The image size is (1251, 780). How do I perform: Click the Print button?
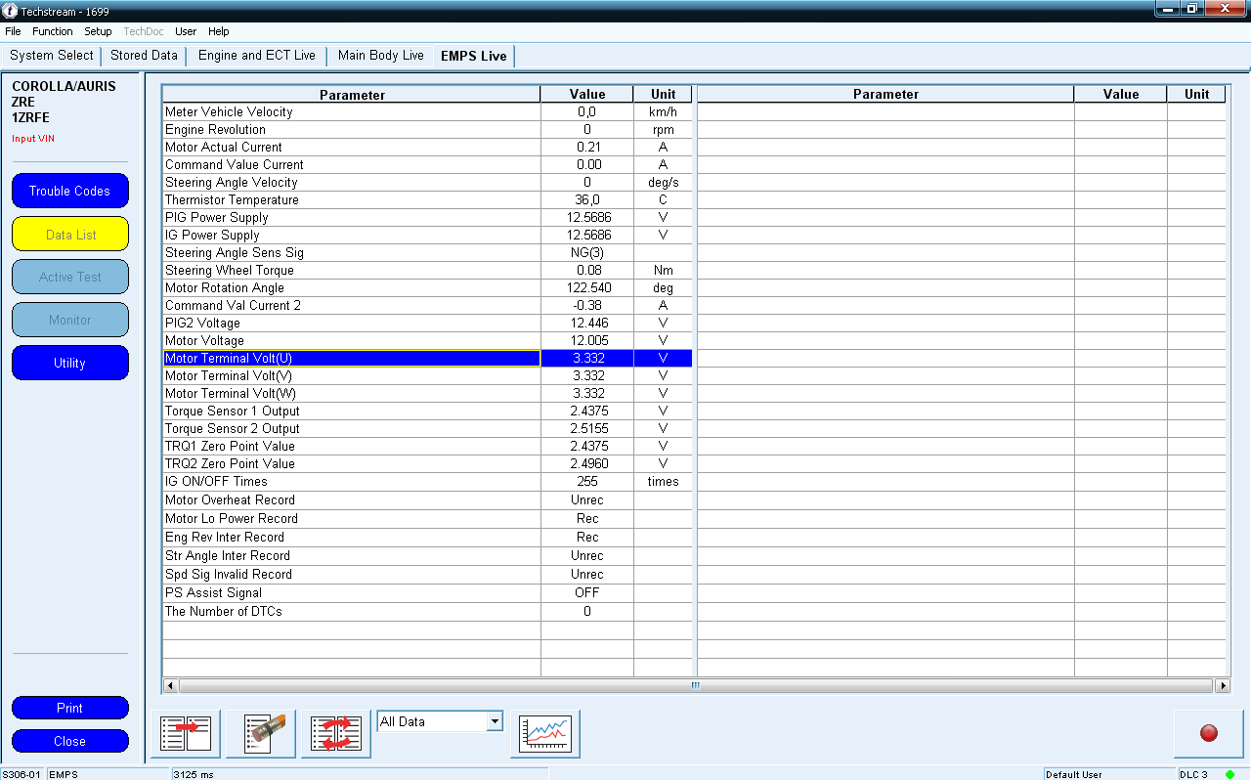(x=70, y=708)
